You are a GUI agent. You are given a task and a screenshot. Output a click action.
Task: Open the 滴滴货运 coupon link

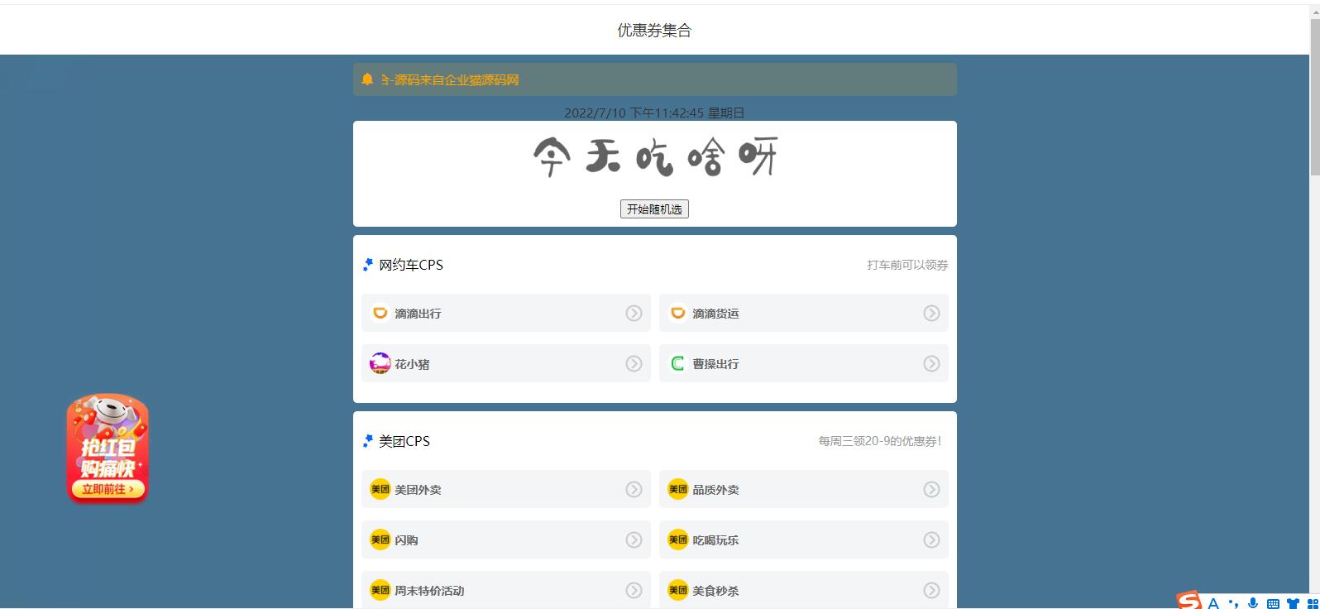tap(804, 313)
